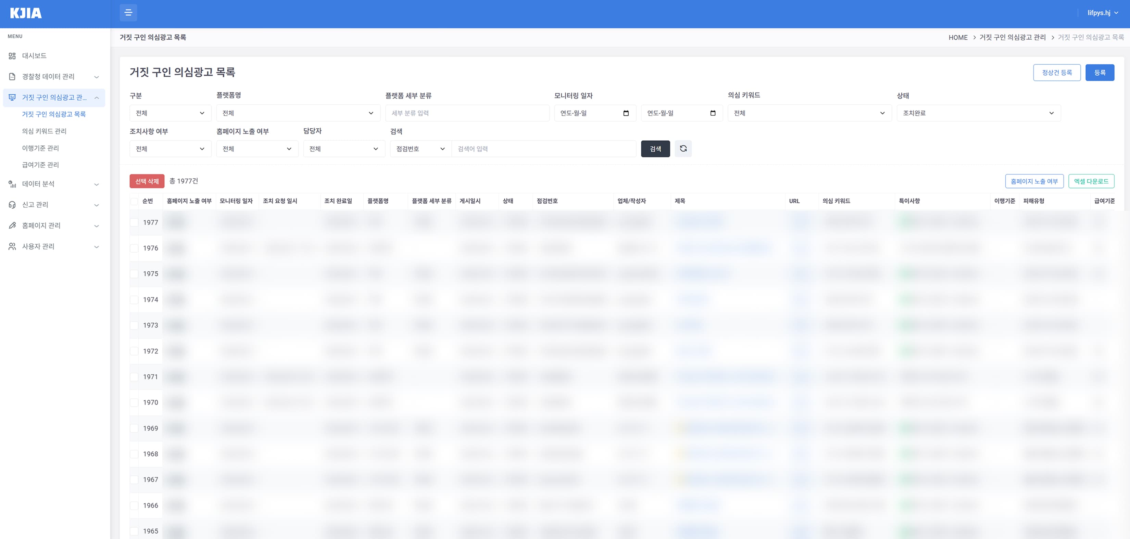Viewport: 1130px width, 539px height.
Task: Check the checkbox for row 1971
Action: click(134, 377)
